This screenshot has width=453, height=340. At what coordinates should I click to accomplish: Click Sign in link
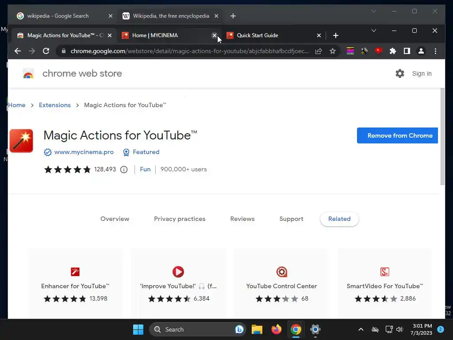tap(422, 73)
